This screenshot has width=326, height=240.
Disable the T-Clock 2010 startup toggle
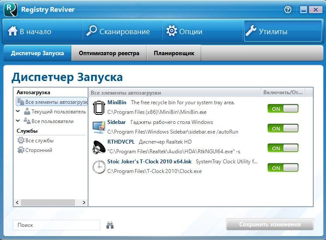click(x=283, y=168)
